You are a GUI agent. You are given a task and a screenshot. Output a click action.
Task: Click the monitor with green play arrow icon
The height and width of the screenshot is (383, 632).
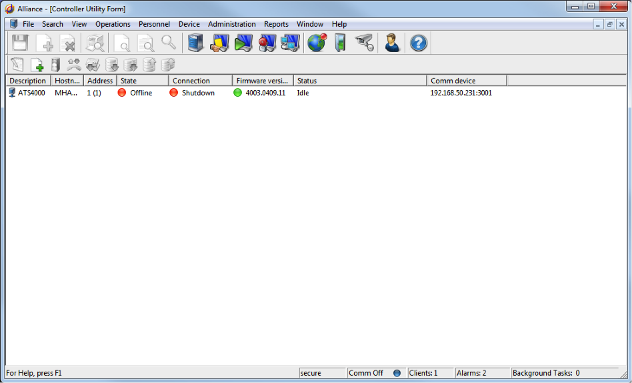pyautogui.click(x=243, y=43)
